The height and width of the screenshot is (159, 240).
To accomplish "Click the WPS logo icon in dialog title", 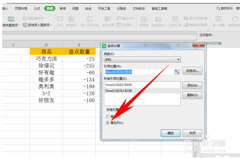I will tap(104, 46).
